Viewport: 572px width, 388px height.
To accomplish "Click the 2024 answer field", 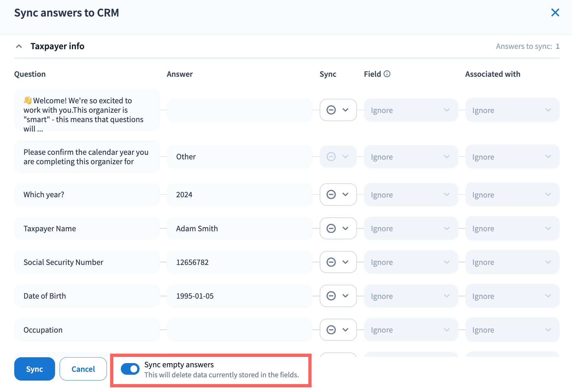I will tap(239, 194).
